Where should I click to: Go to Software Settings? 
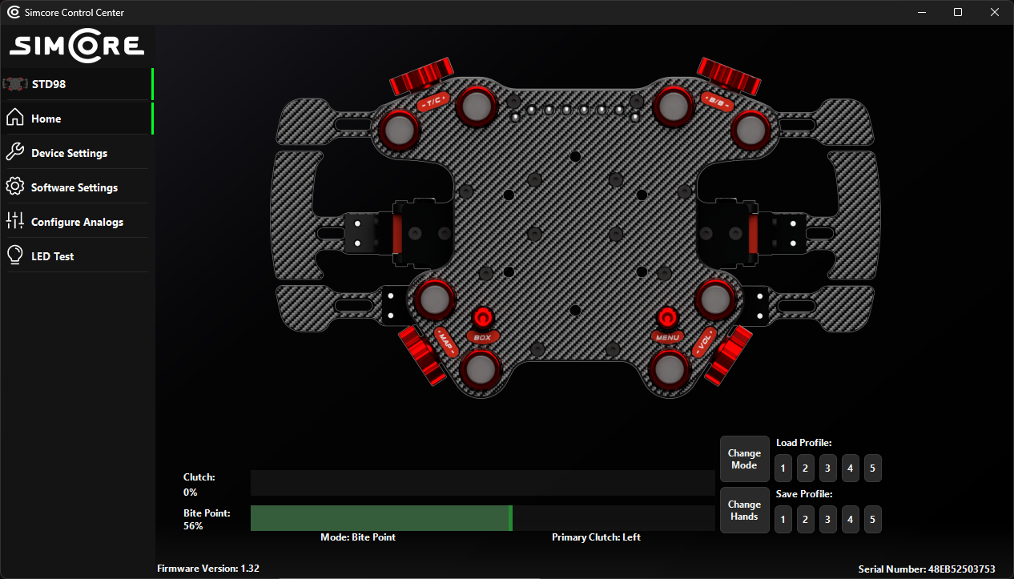click(78, 187)
